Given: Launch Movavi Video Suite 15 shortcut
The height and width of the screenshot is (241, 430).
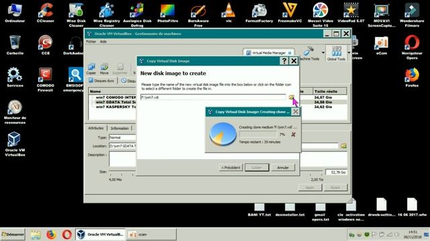Looking at the screenshot, I should coord(320,15).
